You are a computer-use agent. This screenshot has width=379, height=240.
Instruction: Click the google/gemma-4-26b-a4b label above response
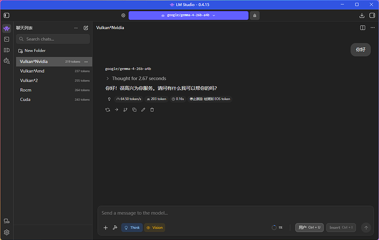tap(128, 69)
